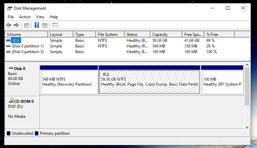The height and width of the screenshot is (148, 257).
Task: Sort by the Volume column header
Action: [x=27, y=35]
